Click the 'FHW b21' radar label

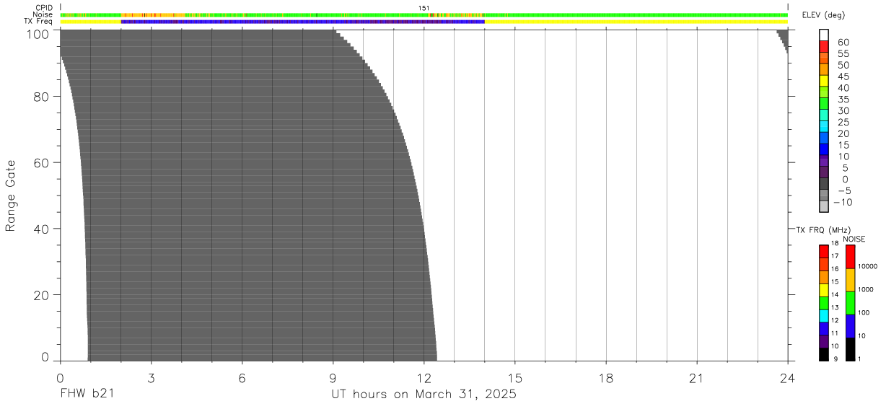click(87, 395)
